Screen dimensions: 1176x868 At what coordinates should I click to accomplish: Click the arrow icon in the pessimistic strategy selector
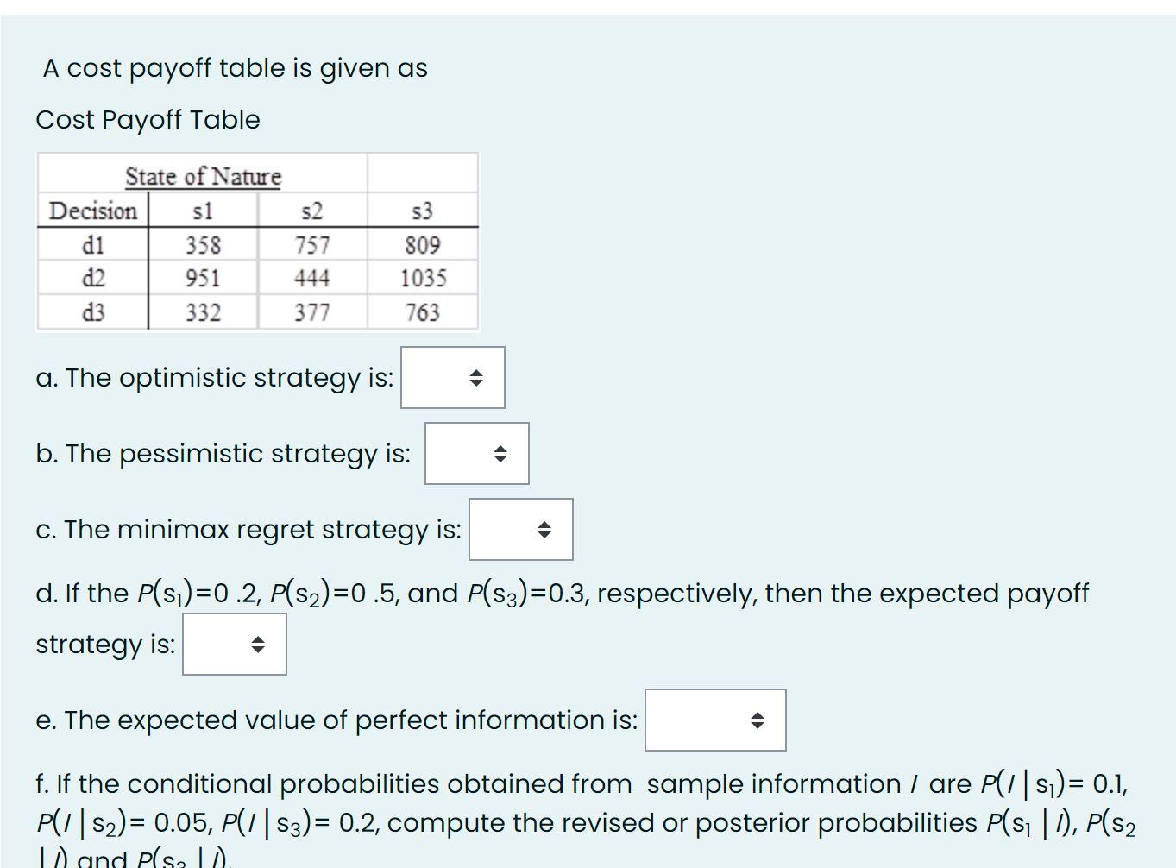point(500,455)
